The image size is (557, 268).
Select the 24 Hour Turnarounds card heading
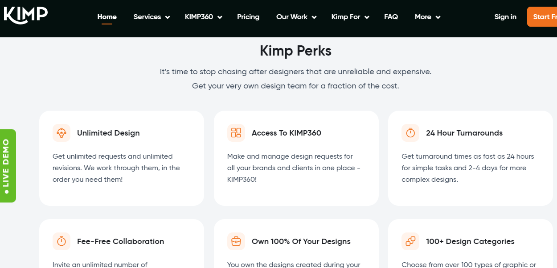(x=464, y=133)
